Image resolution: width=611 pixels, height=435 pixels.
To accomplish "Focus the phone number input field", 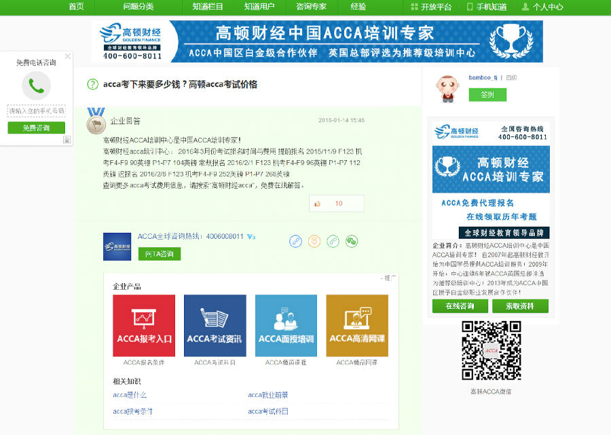I will pos(36,111).
